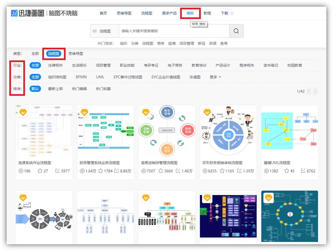Open the 模板 menu item

pyautogui.click(x=189, y=13)
